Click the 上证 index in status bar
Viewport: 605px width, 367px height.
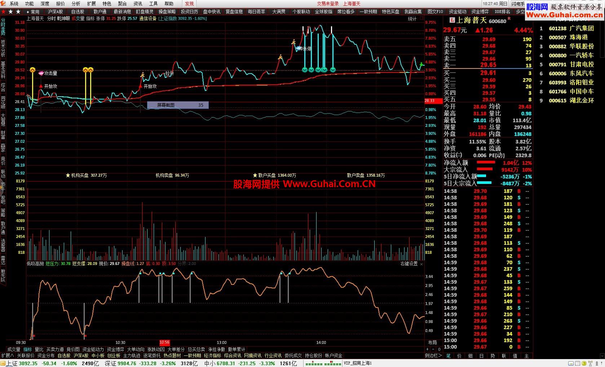pyautogui.click(x=12, y=363)
